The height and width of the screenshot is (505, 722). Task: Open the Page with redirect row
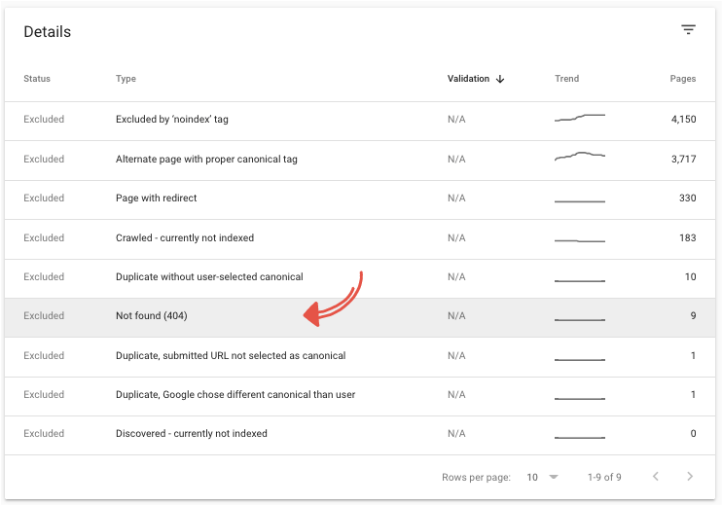[156, 198]
